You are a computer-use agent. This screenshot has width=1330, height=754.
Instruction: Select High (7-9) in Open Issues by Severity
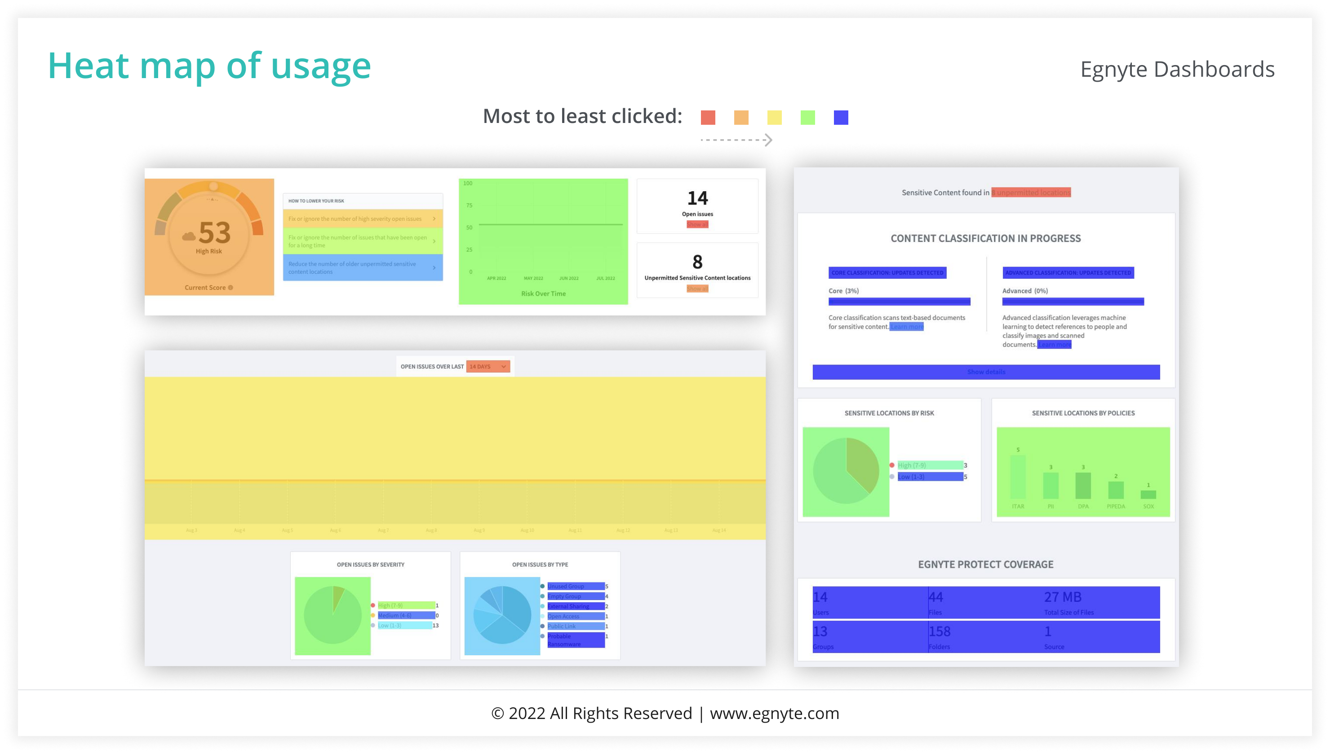click(x=406, y=605)
